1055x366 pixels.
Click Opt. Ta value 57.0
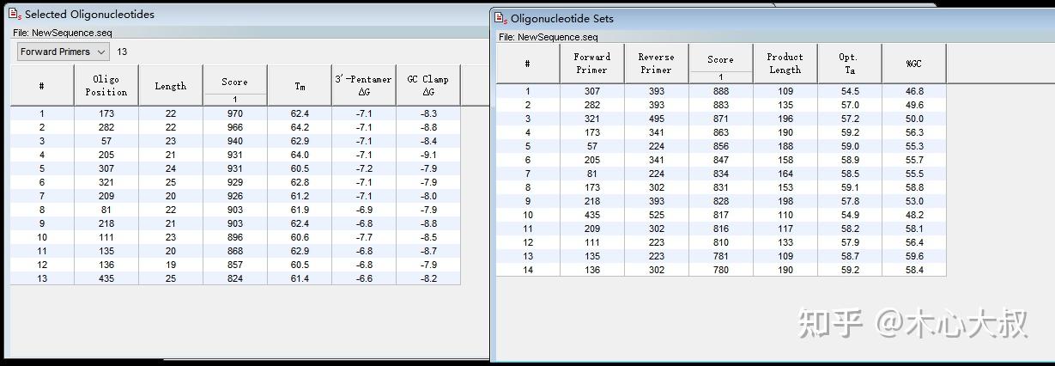(850, 105)
